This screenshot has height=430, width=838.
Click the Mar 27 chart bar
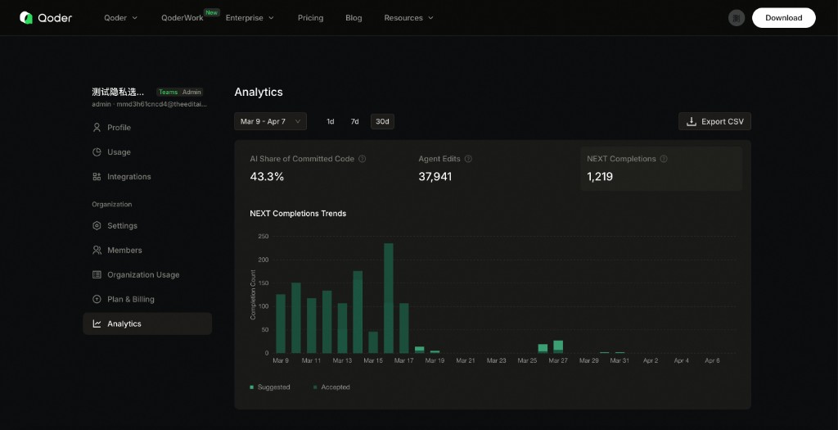tap(558, 346)
